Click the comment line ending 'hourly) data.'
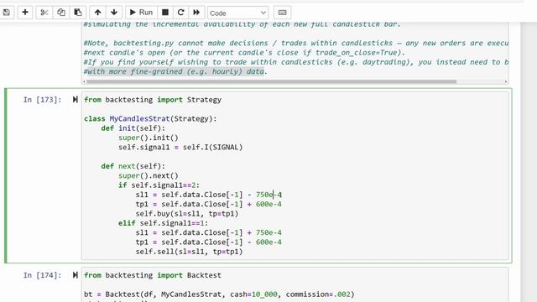 click(175, 71)
